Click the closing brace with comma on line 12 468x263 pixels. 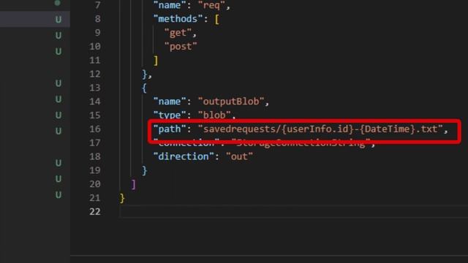[147, 75]
